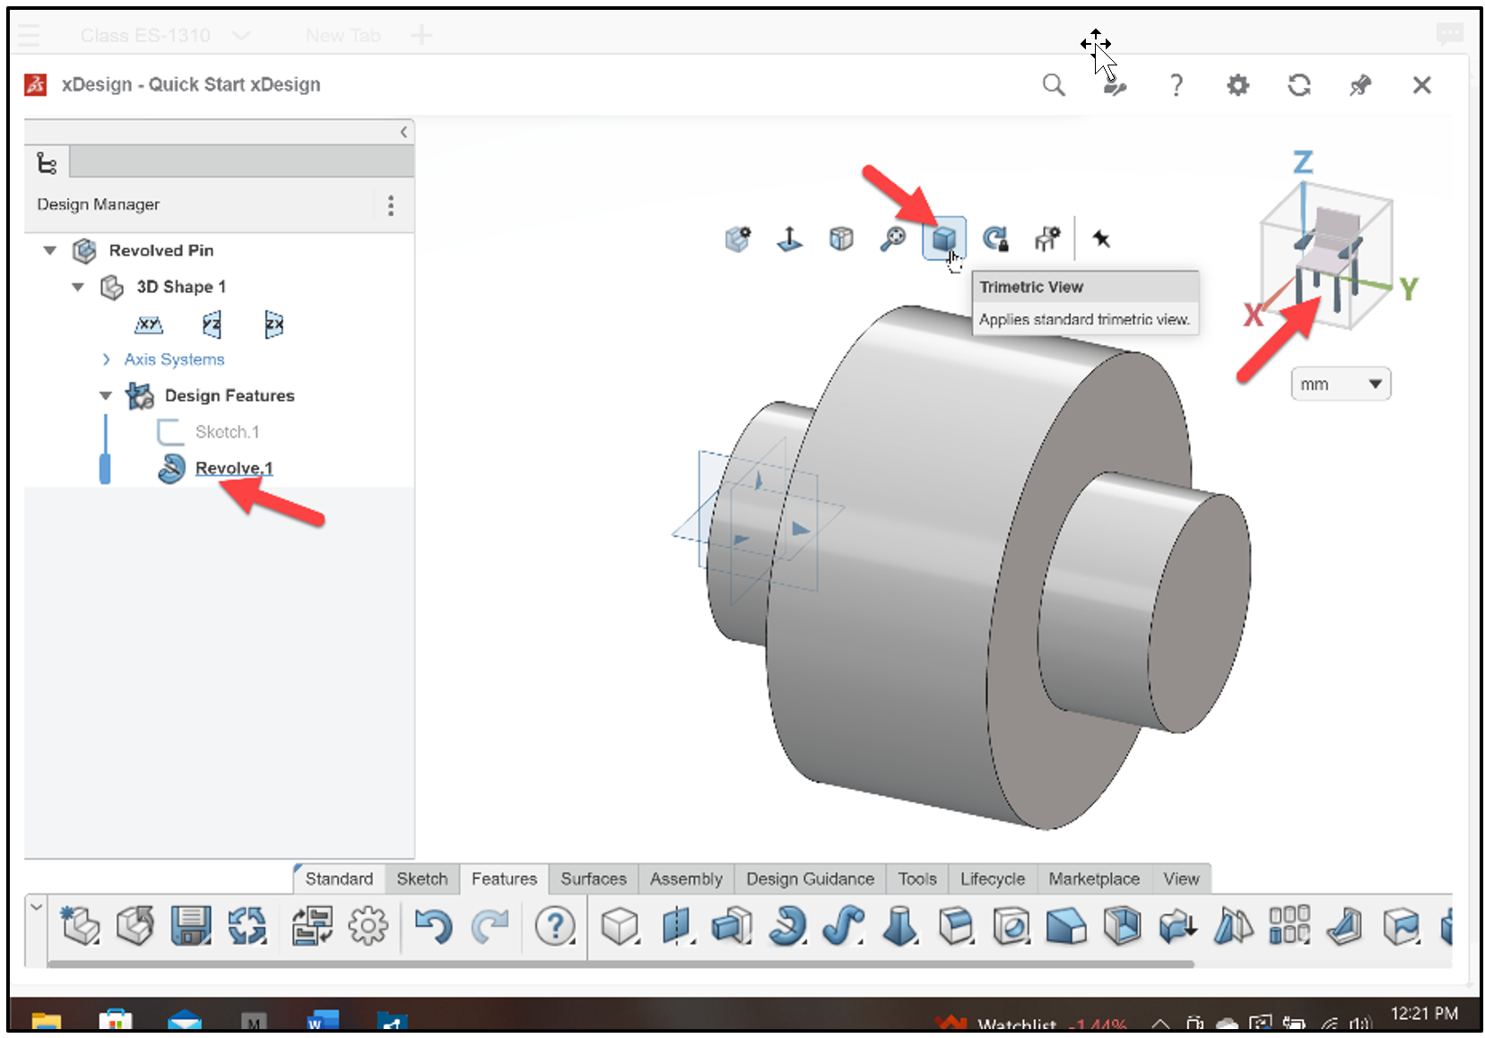Collapse the Revolved Pin tree node

(x=49, y=251)
